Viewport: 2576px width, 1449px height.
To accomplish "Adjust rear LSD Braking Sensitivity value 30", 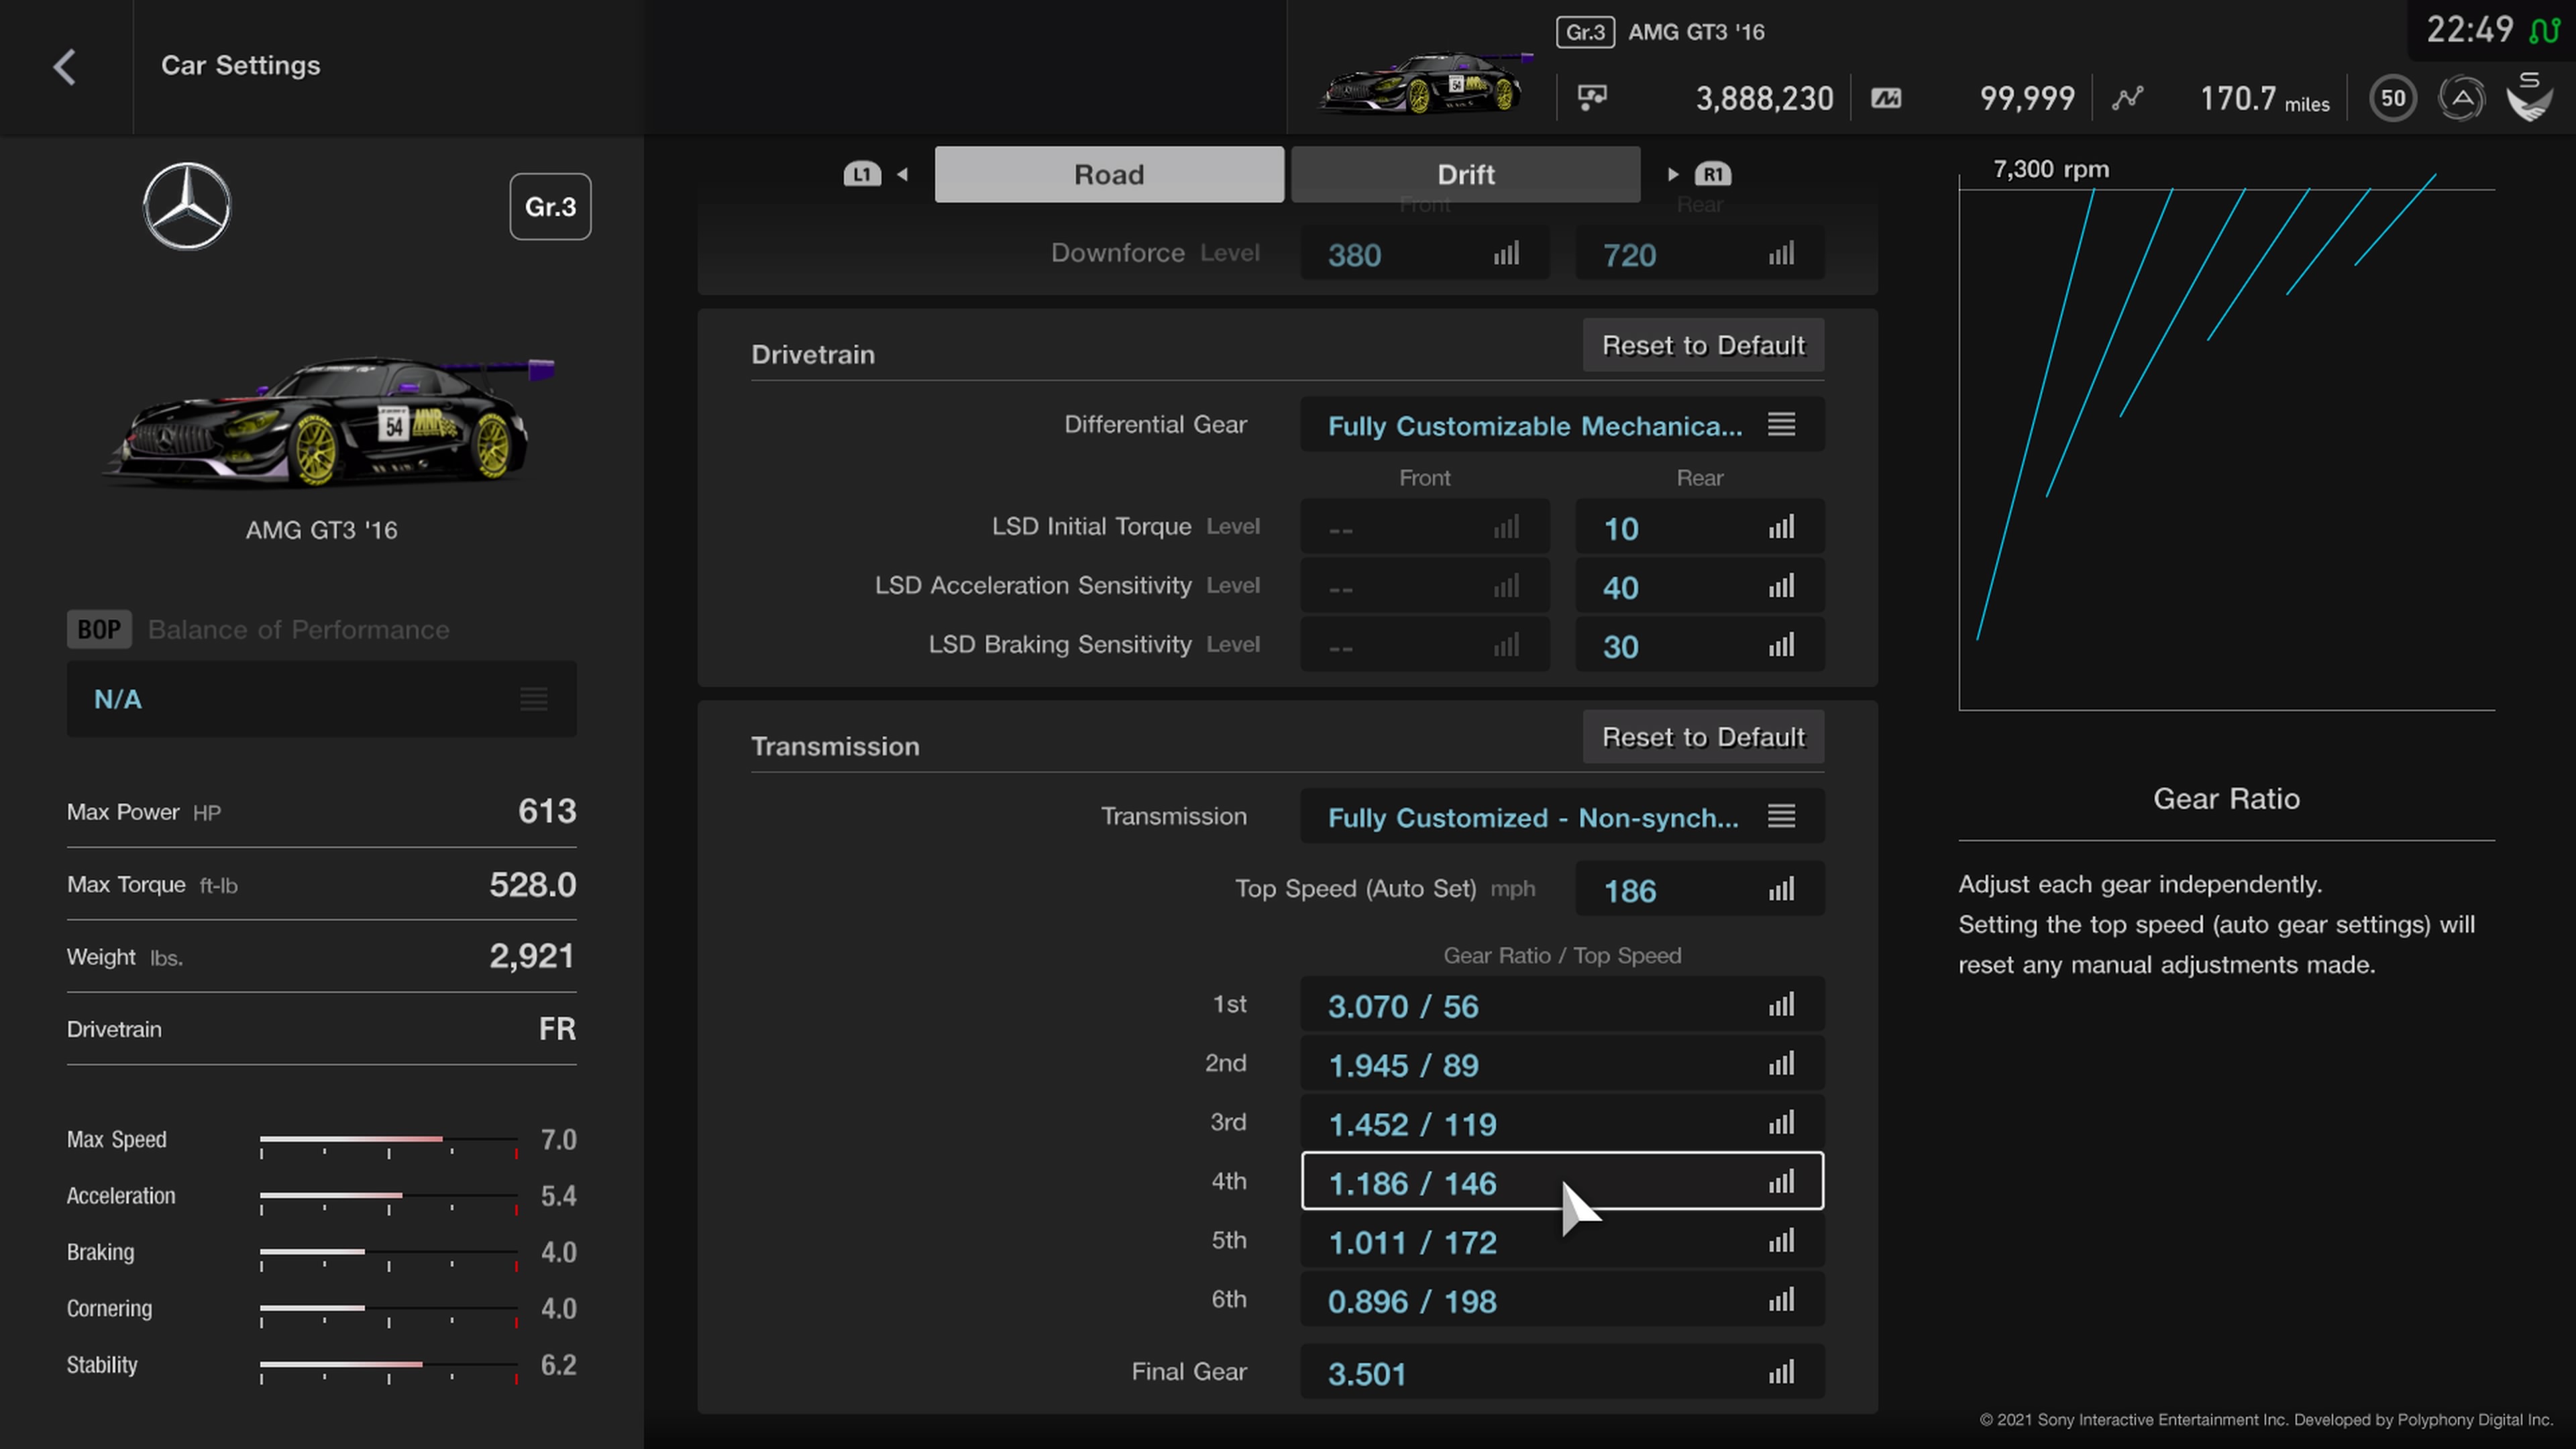I will pyautogui.click(x=1699, y=645).
